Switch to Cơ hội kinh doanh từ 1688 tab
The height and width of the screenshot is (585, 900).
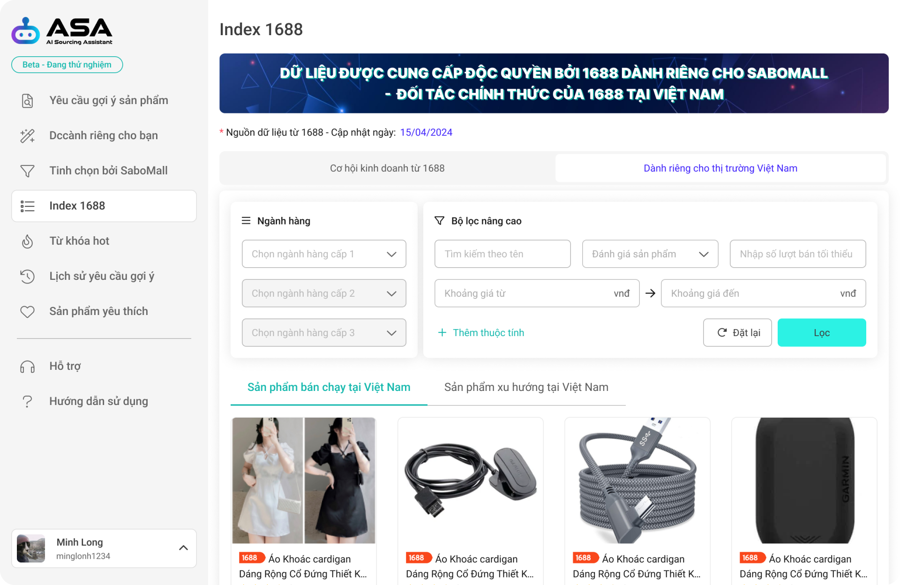[x=387, y=168]
